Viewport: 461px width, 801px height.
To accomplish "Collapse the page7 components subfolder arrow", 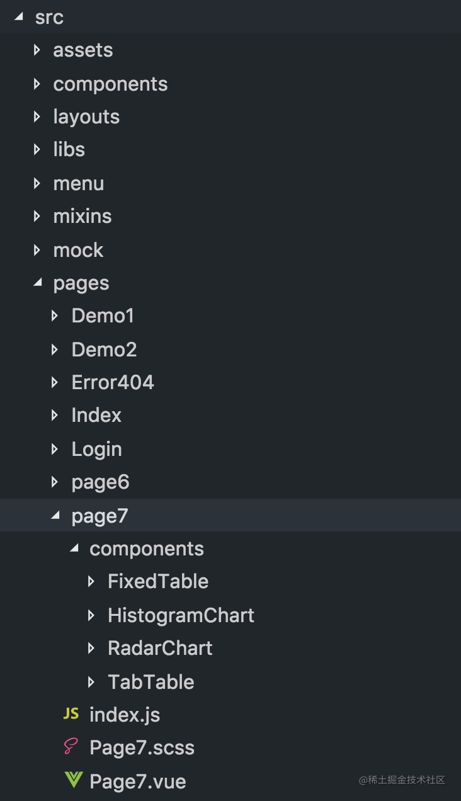I will [x=74, y=548].
